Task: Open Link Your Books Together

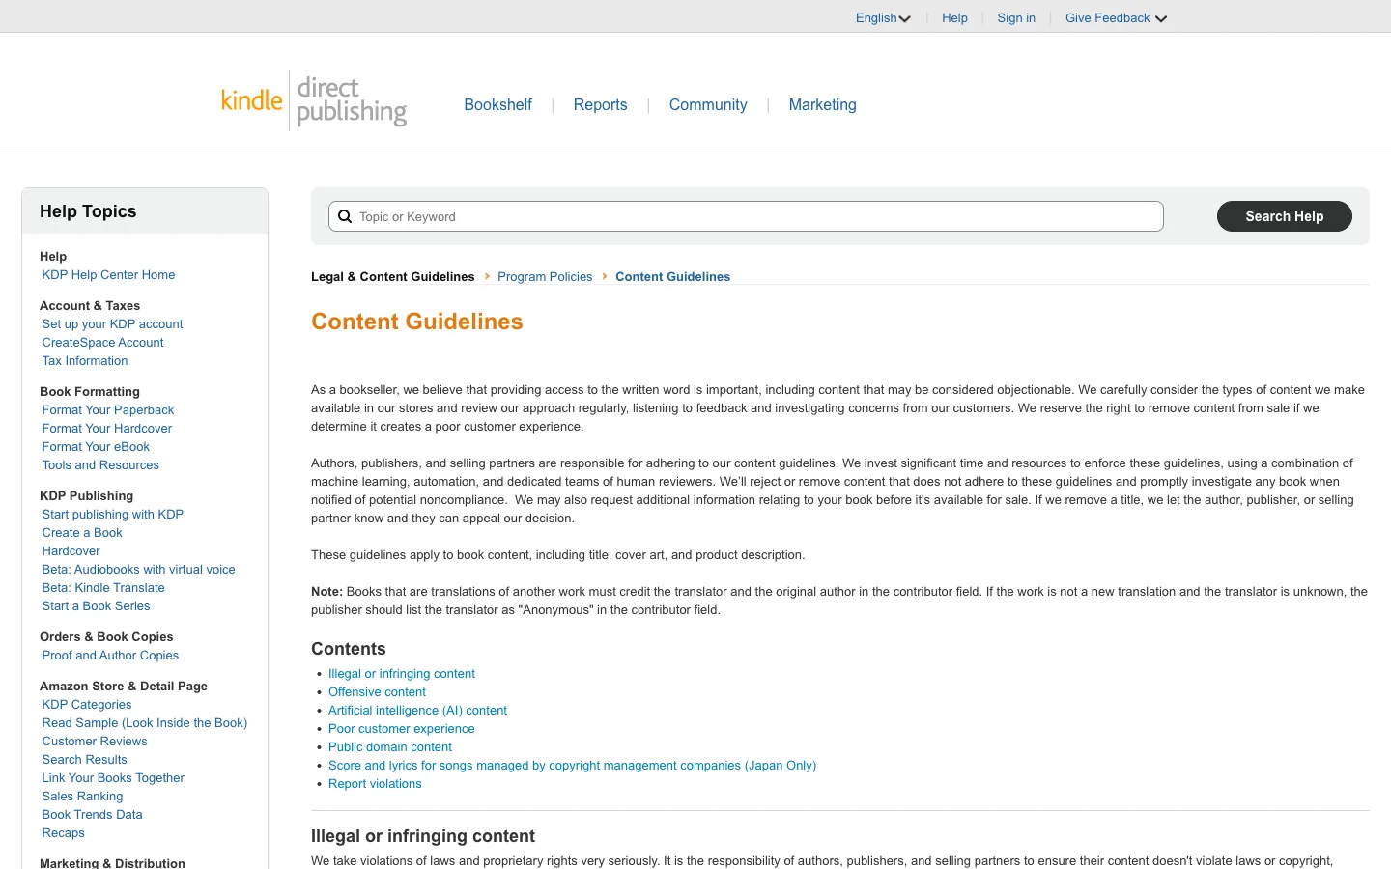Action: [x=113, y=778]
